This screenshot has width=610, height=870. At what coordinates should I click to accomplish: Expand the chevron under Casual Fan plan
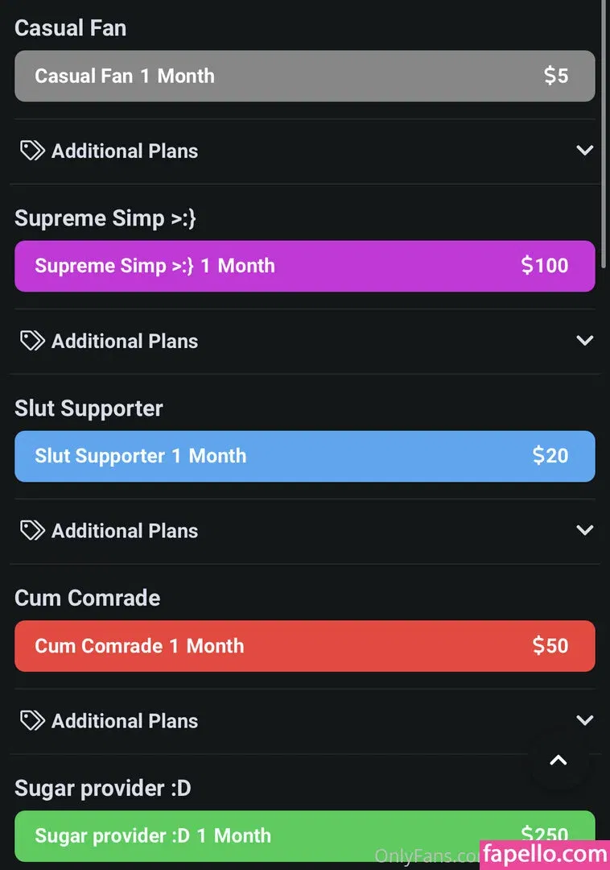585,151
